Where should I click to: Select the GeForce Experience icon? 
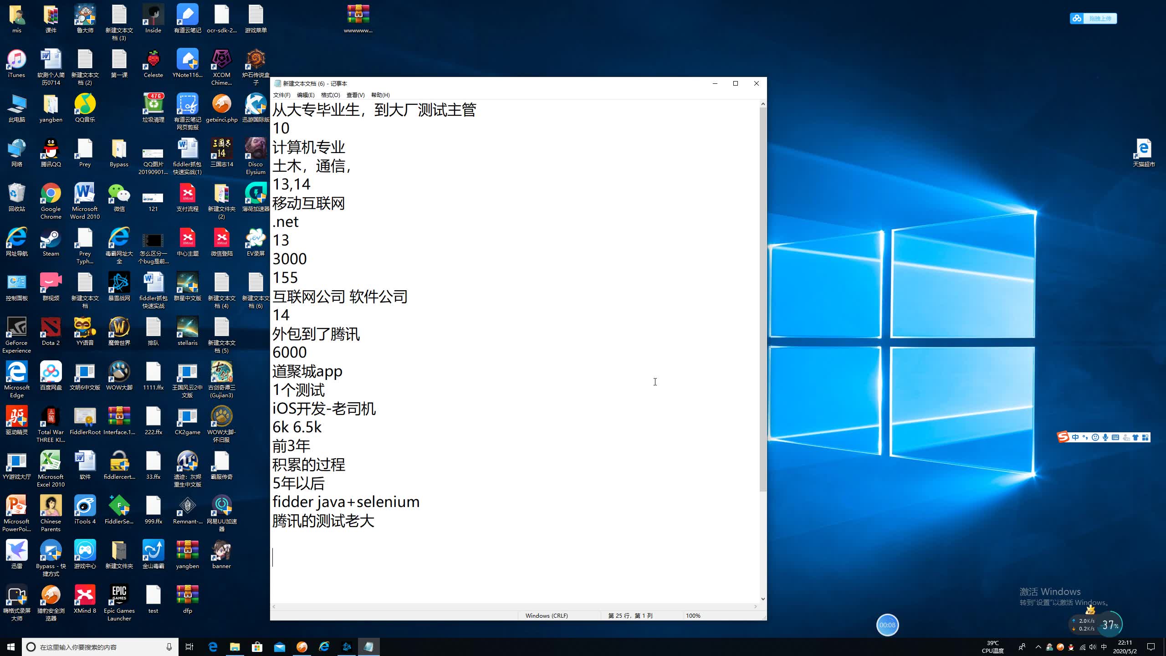tap(17, 335)
